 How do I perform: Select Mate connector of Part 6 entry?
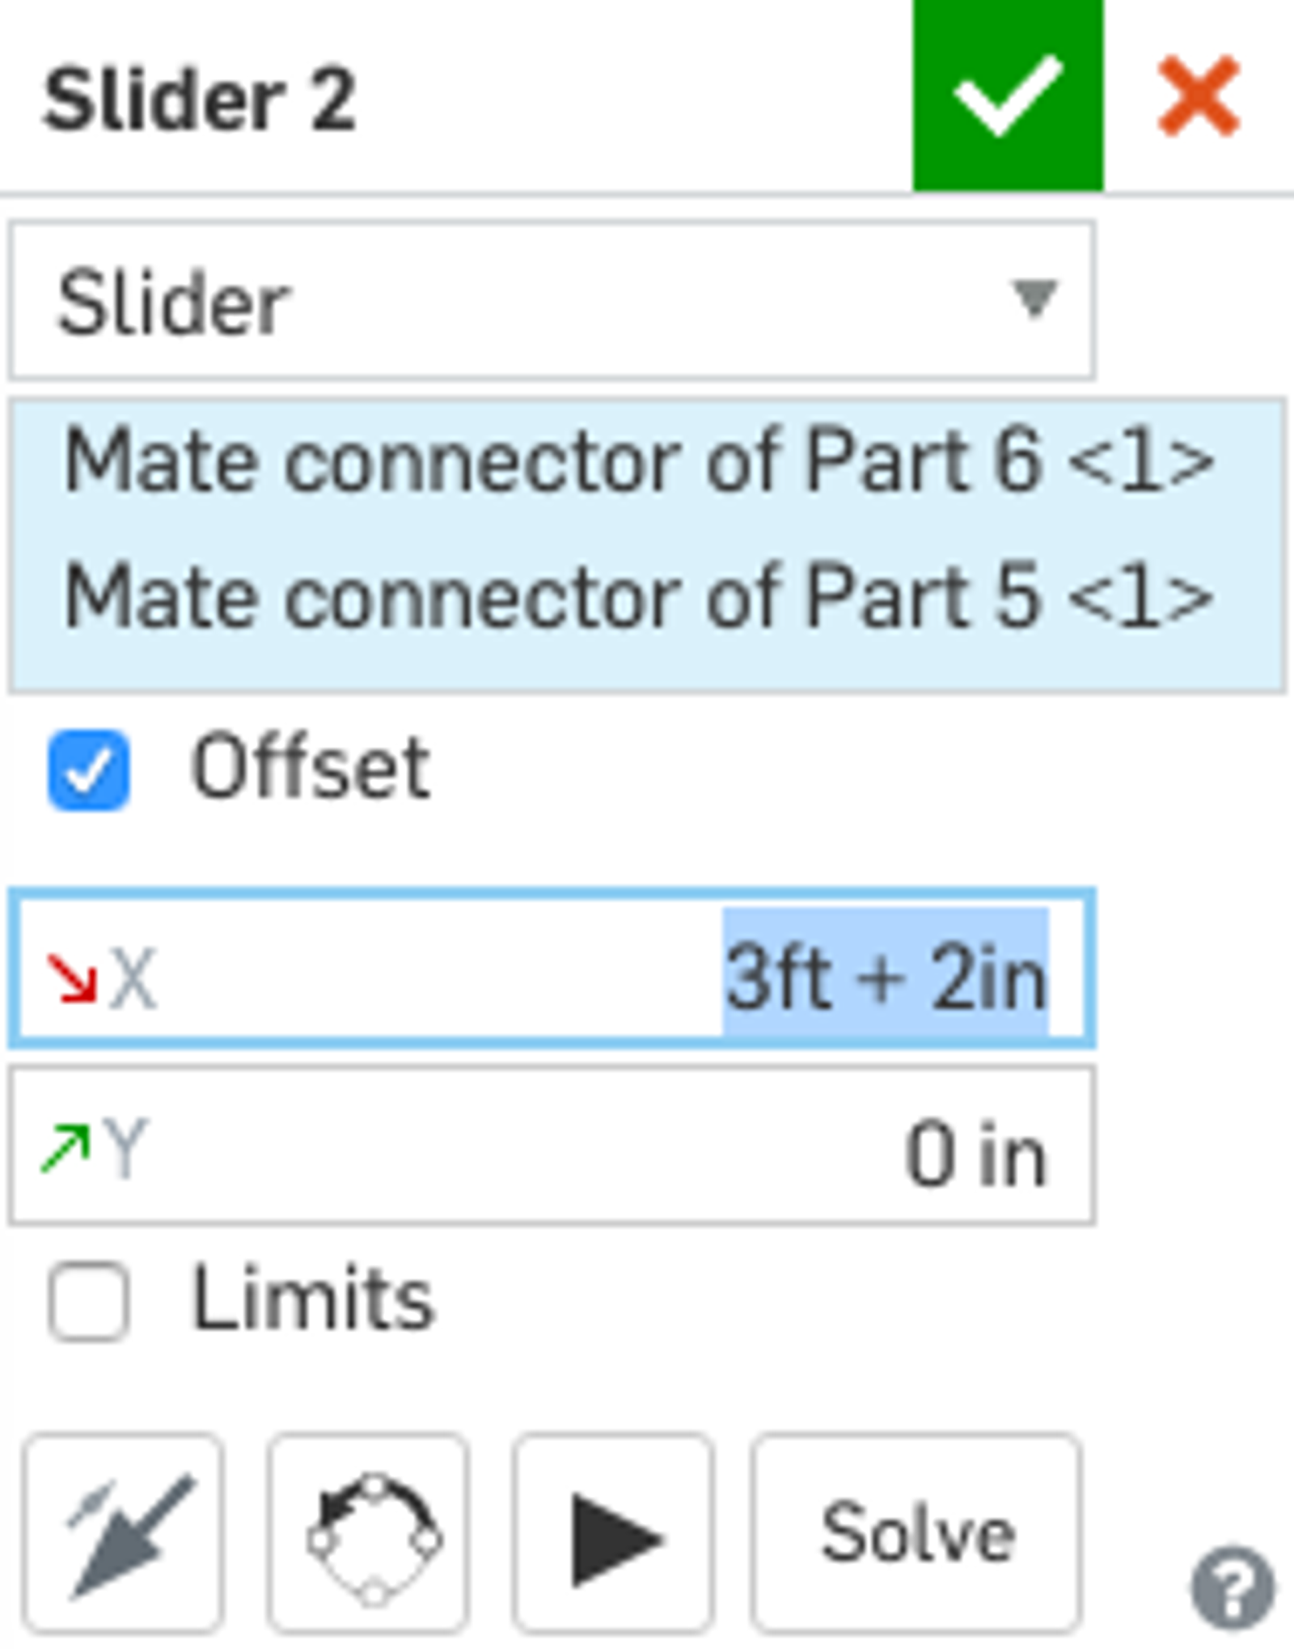tap(637, 461)
